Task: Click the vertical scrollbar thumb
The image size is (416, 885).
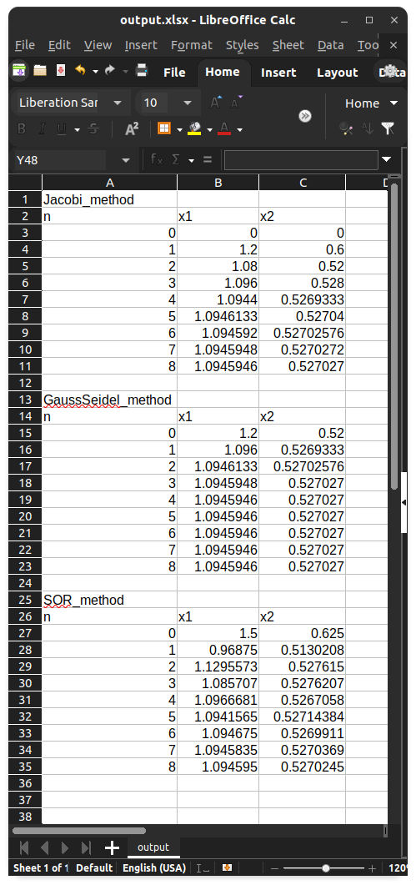Action: point(394,336)
